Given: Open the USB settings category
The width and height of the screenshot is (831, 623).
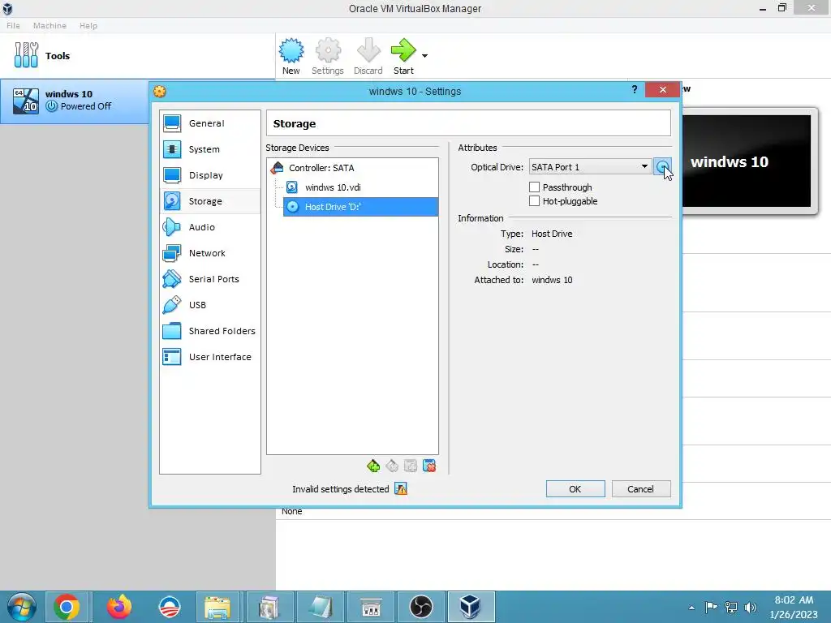Looking at the screenshot, I should pos(210,305).
